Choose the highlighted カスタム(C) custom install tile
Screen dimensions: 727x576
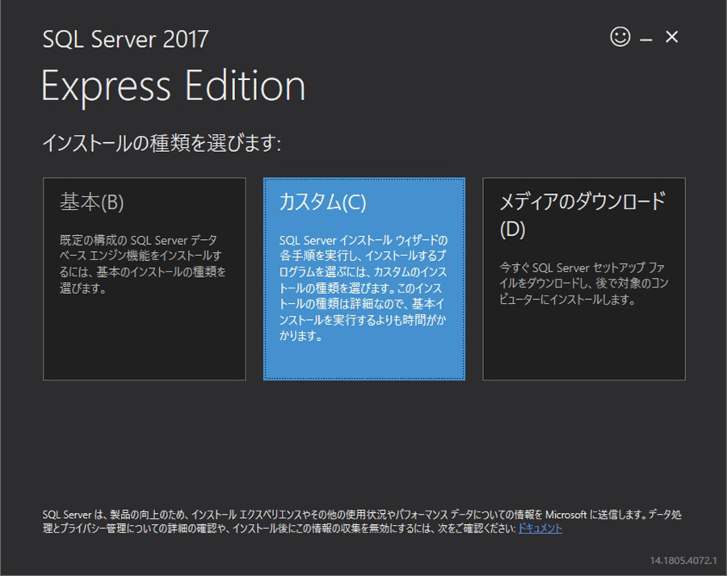point(364,279)
